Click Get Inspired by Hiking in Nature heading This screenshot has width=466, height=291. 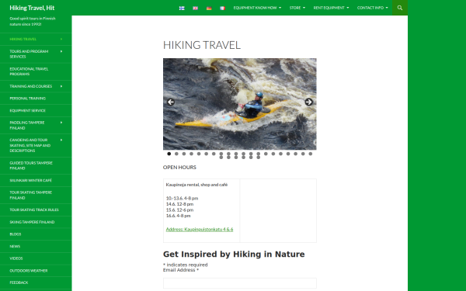coord(234,255)
